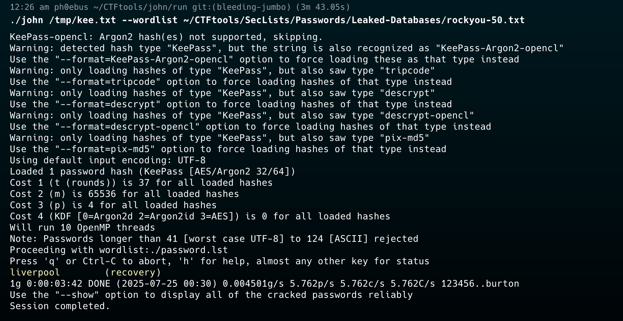The width and height of the screenshot is (623, 321).
Task: Click 'Will run 10 OpenMP threads' line
Action: point(83,227)
